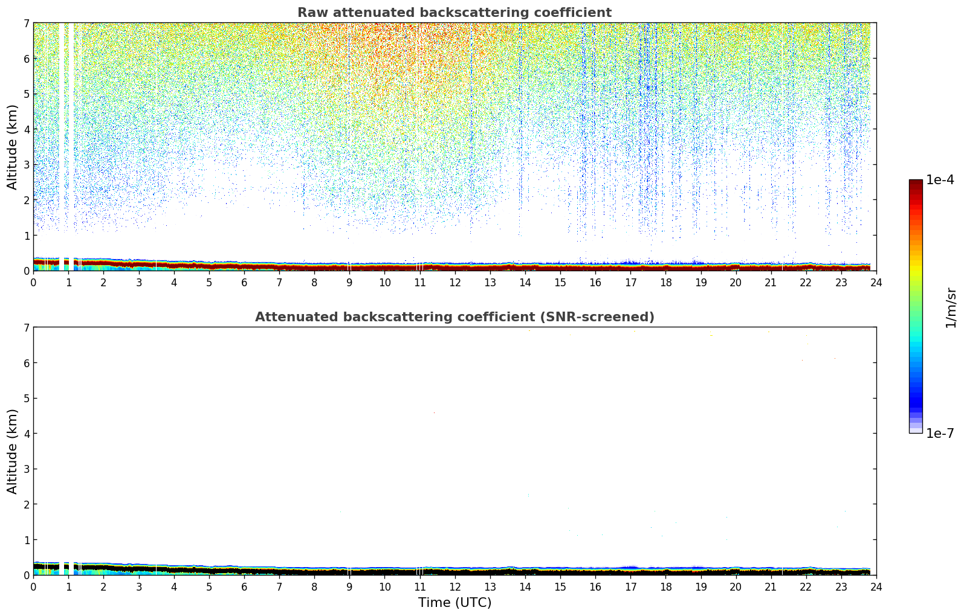Click the top plot y-axis tick '7'
The height and width of the screenshot is (616, 964).
(x=26, y=23)
